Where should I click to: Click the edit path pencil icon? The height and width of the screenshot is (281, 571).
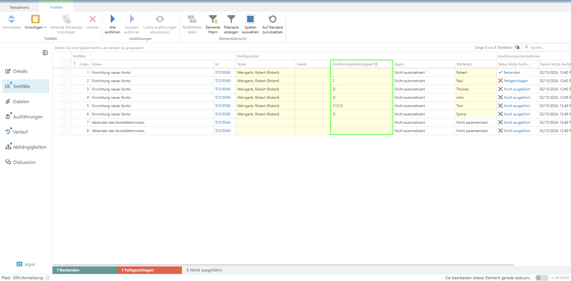point(47,278)
